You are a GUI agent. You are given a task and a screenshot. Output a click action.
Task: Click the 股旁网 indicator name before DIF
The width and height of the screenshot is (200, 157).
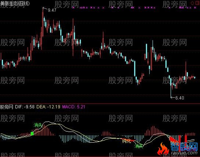(7, 107)
